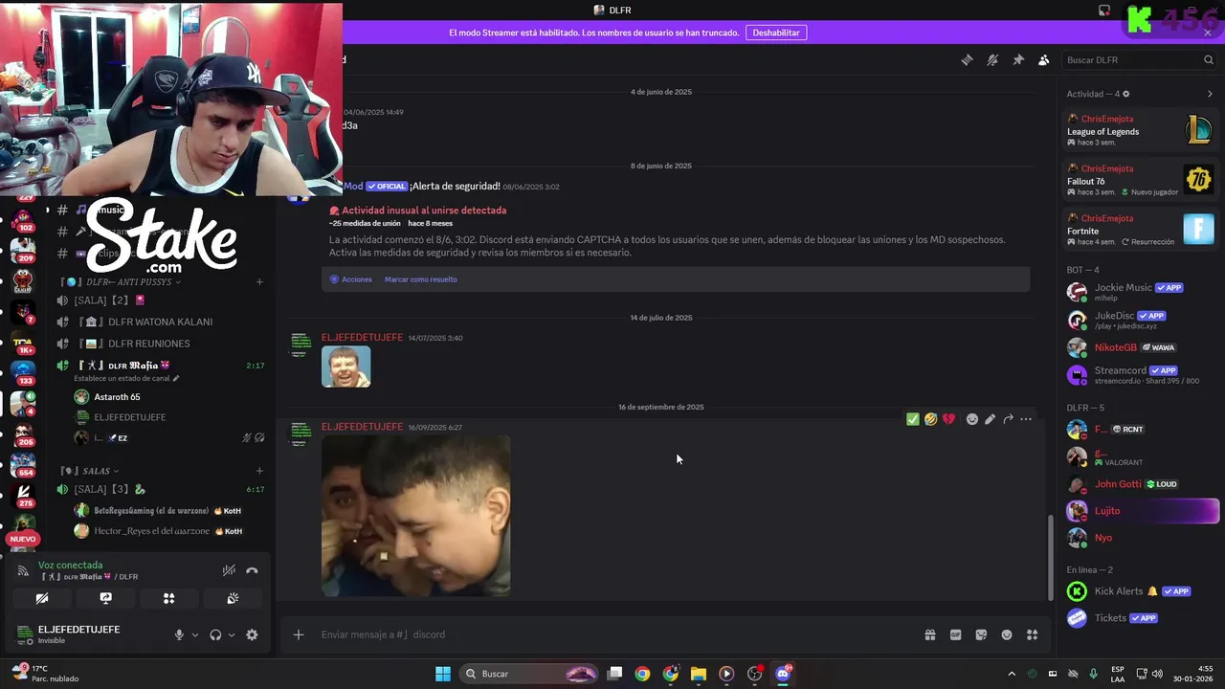This screenshot has height=689, width=1225.
Task: Open microphone input options dropdown arrow
Action: (195, 634)
